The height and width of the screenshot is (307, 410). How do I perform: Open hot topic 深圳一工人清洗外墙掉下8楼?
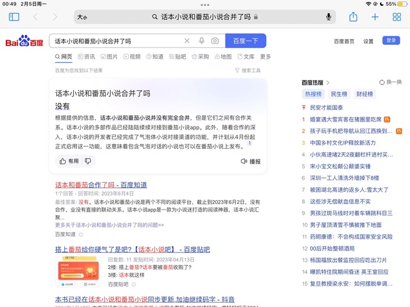(x=345, y=178)
